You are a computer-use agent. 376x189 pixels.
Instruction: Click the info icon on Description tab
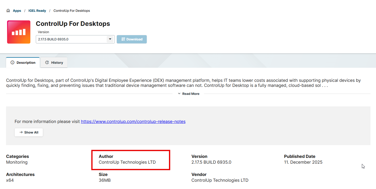click(12, 62)
